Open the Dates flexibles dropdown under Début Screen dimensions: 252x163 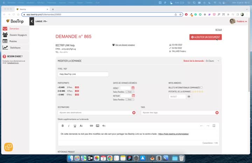click(130, 92)
